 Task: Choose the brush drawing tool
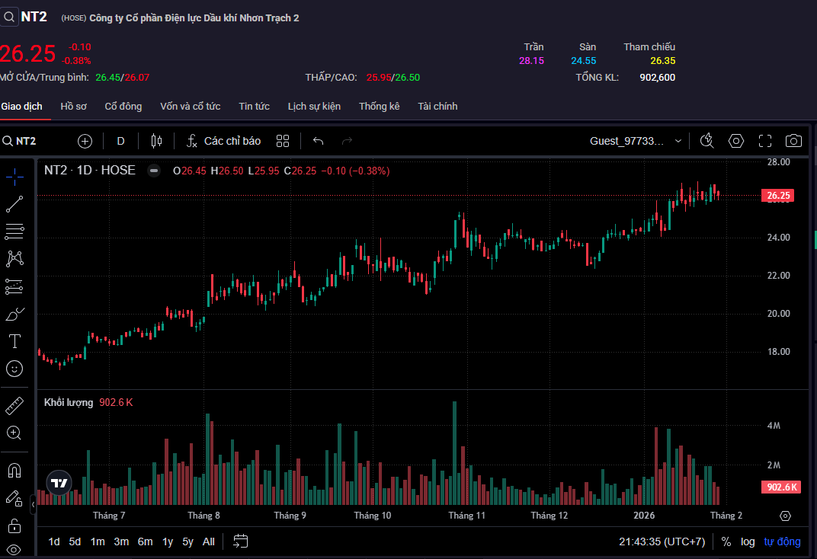pyautogui.click(x=14, y=314)
